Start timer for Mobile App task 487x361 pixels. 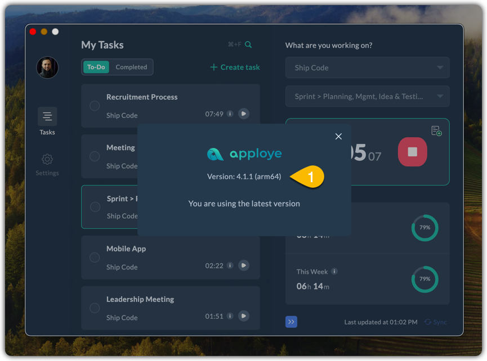coord(244,265)
